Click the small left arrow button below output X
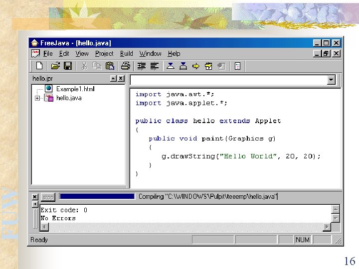Viewport: 359px width, 269px height. 35,204
